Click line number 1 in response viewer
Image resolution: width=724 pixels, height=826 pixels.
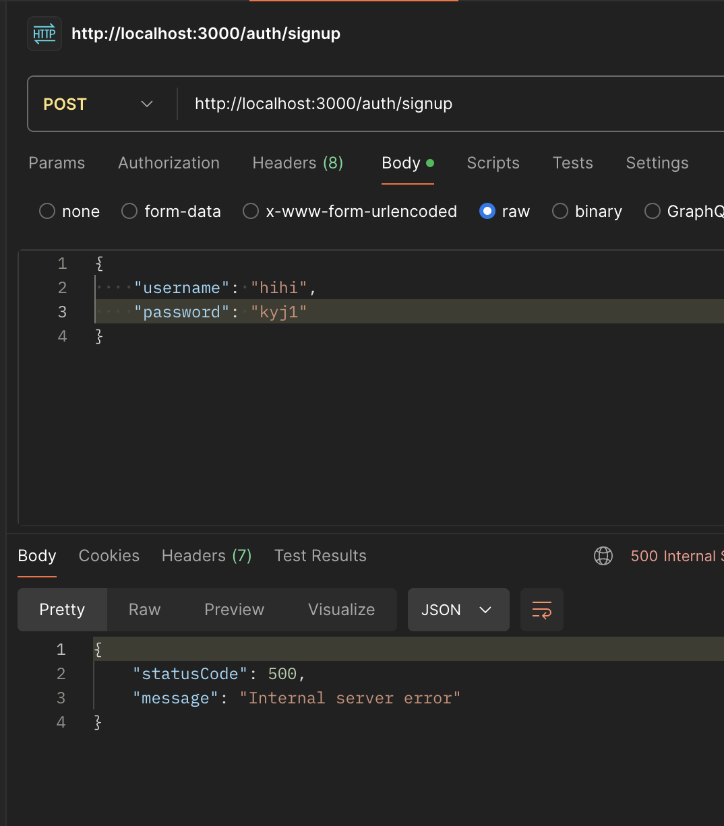[61, 649]
